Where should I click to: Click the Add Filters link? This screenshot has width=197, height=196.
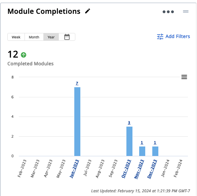click(178, 36)
